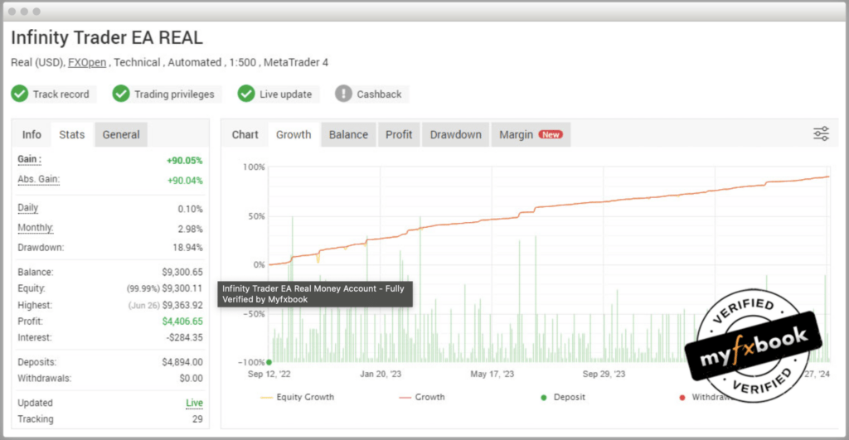Click the Tracking count 29

tap(197, 419)
